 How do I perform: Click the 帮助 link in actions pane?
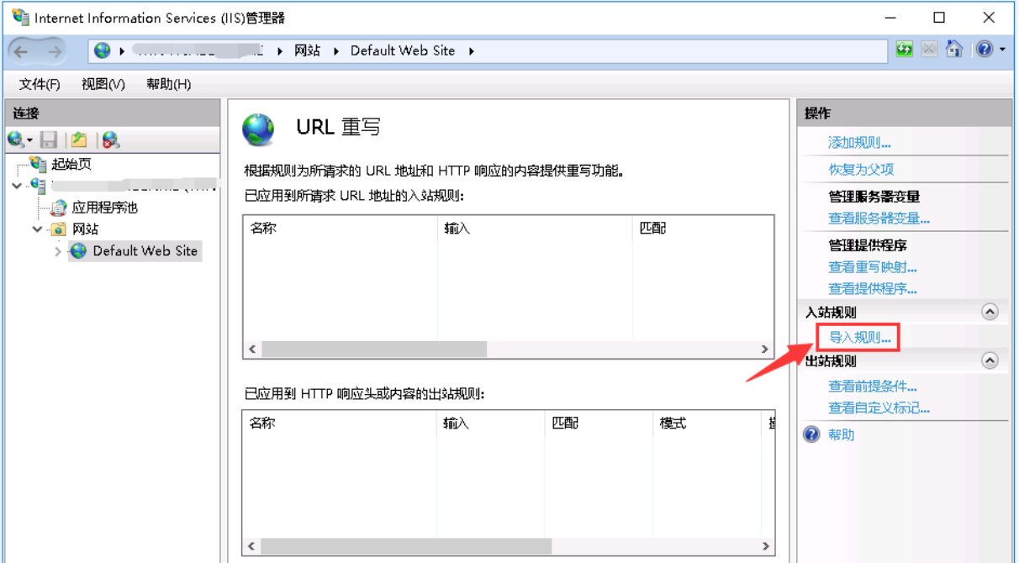coord(841,434)
